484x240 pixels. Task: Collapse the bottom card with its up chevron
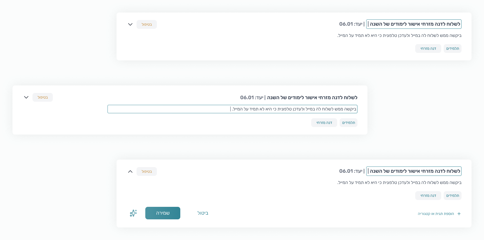click(130, 171)
